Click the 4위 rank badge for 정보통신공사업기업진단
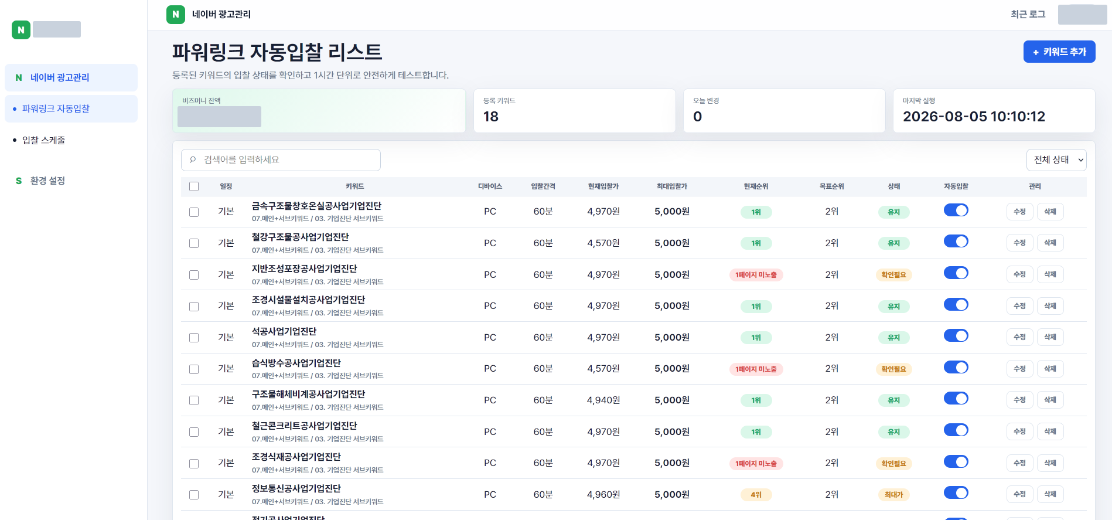 [756, 495]
